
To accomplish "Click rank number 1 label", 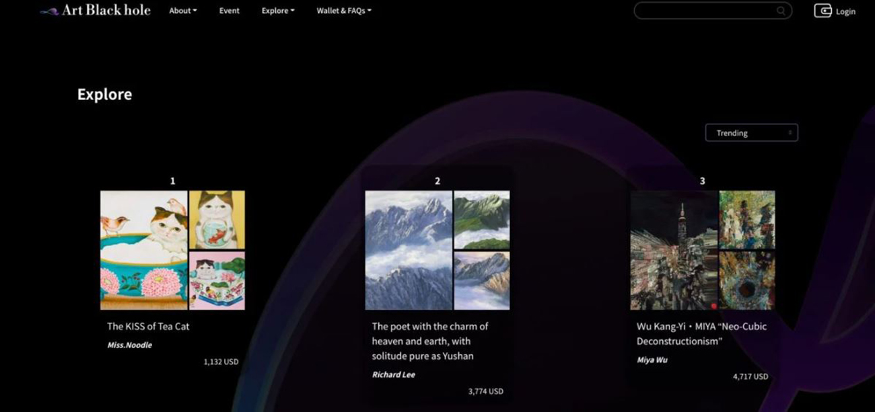I will pos(173,181).
